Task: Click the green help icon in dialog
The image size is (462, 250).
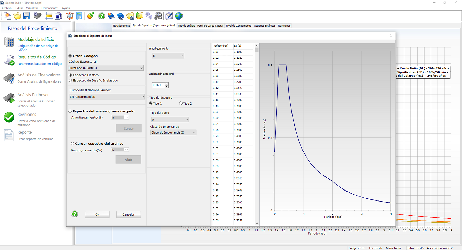Action: tap(75, 214)
